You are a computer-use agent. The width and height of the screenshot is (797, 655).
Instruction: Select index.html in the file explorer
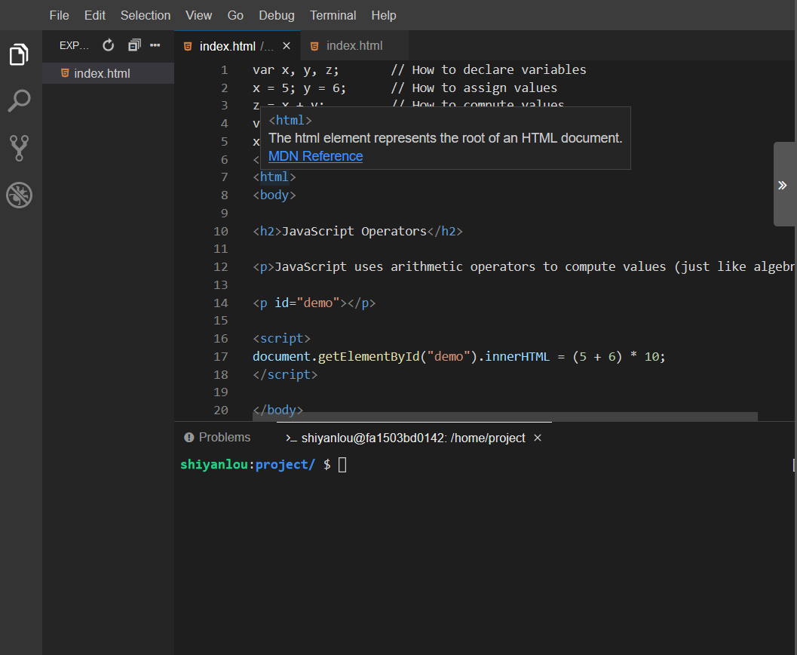102,73
